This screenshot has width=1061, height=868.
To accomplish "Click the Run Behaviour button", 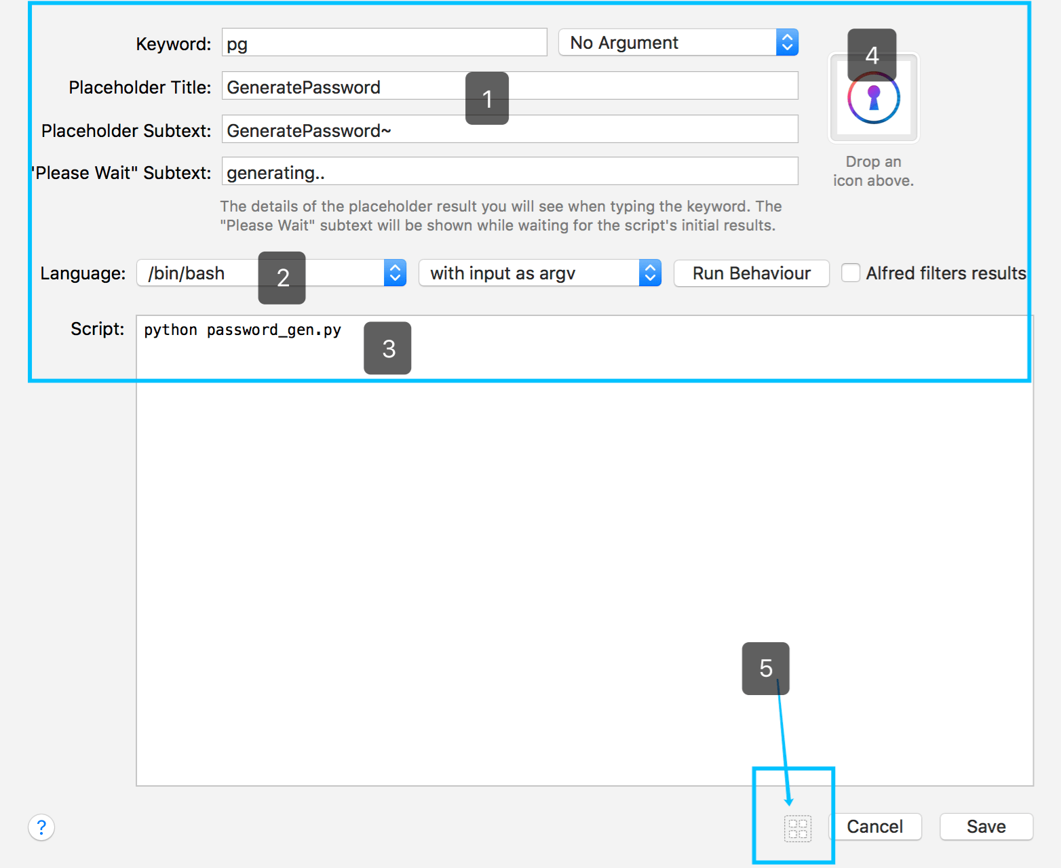I will pyautogui.click(x=752, y=273).
